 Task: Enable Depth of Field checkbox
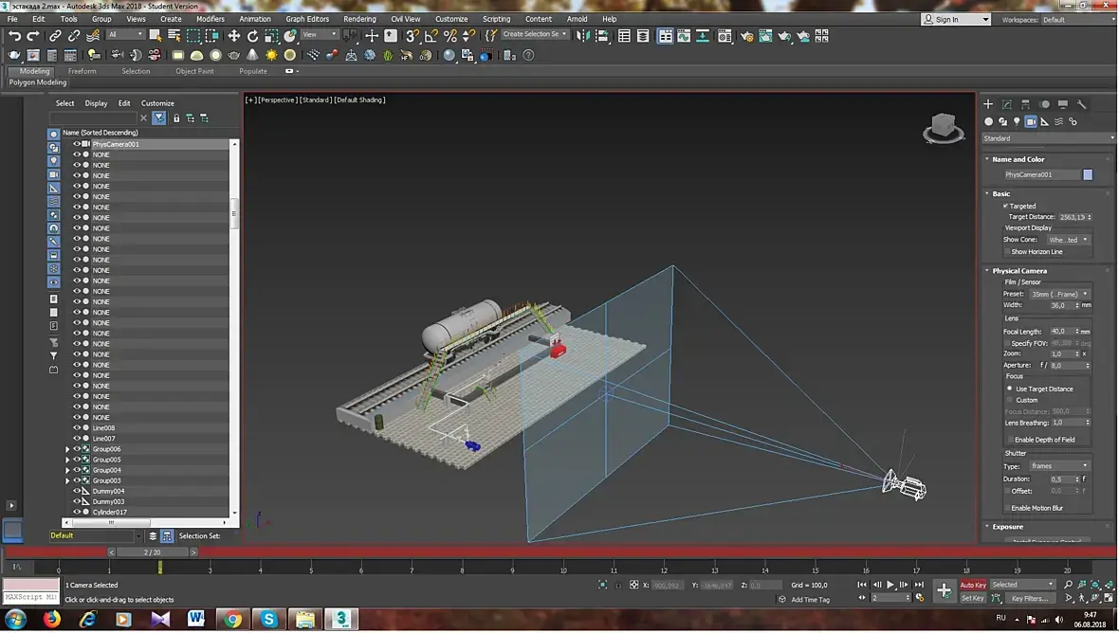(1009, 440)
